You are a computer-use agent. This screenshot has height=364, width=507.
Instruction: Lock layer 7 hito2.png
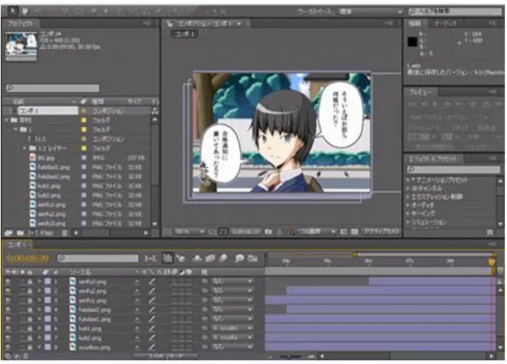(x=30, y=338)
